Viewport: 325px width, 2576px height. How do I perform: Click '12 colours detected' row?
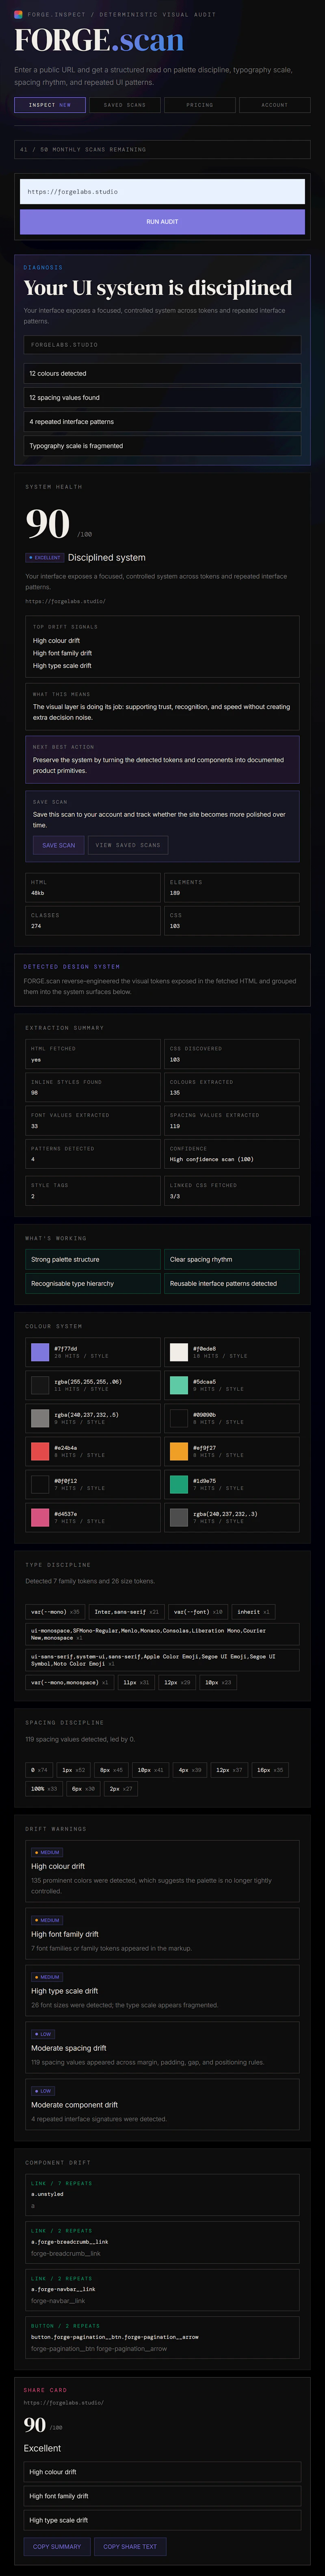[162, 373]
